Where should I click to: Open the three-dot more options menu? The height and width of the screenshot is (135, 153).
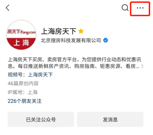(x=140, y=8)
